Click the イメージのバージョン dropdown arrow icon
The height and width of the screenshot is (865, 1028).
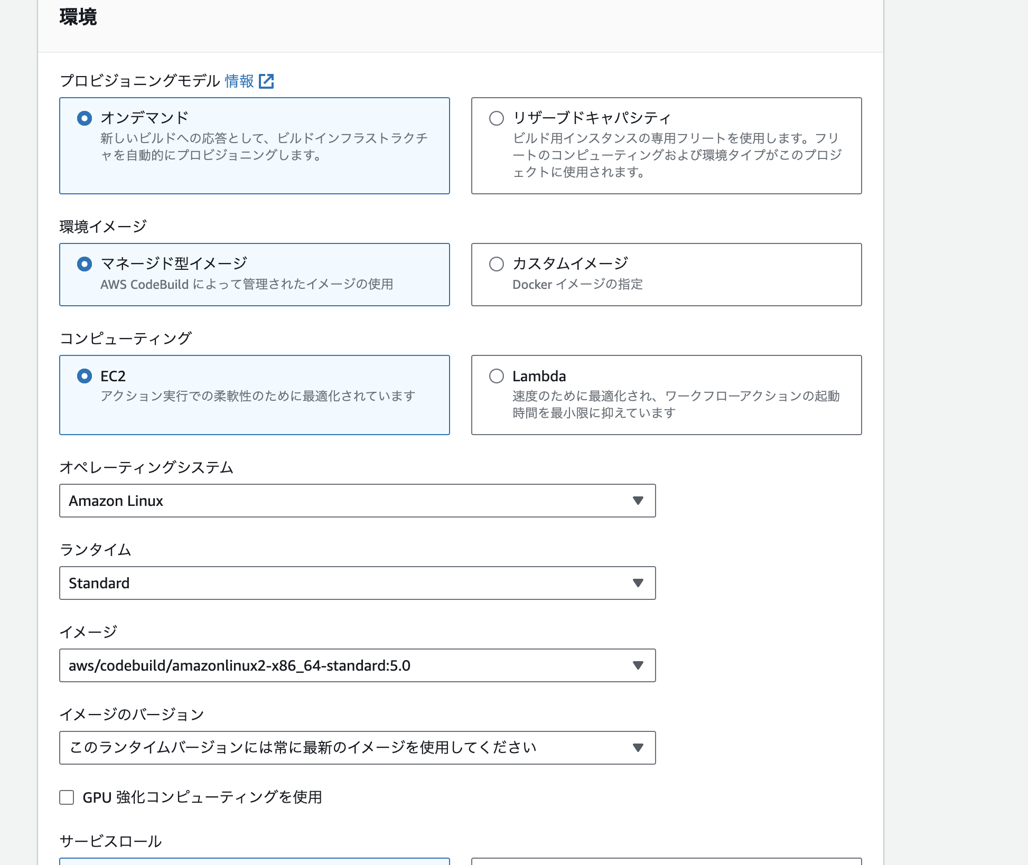click(x=639, y=747)
